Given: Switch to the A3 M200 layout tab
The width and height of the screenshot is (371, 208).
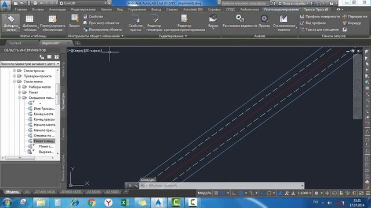Looking at the screenshot, I should pyautogui.click(x=112, y=192).
